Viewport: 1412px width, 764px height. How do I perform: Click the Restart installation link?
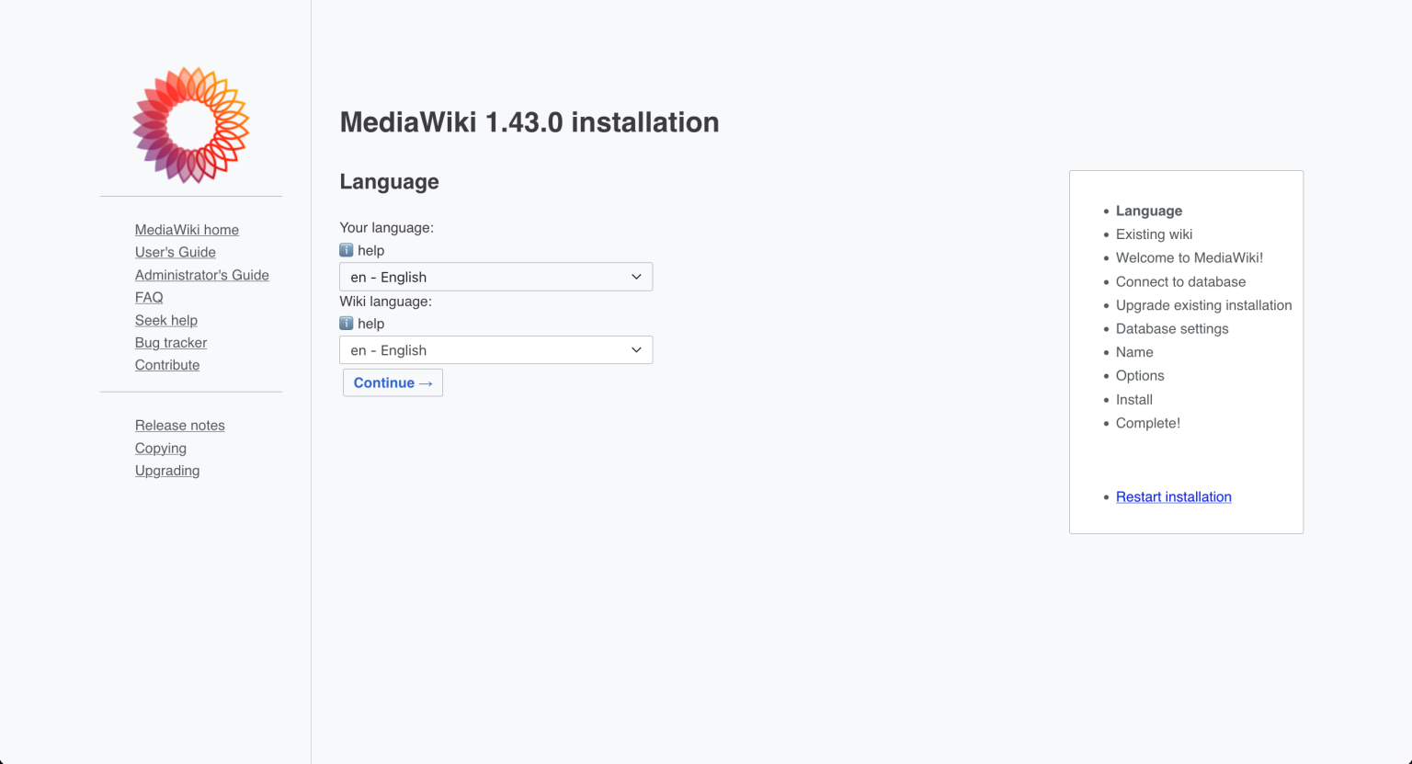(x=1173, y=496)
